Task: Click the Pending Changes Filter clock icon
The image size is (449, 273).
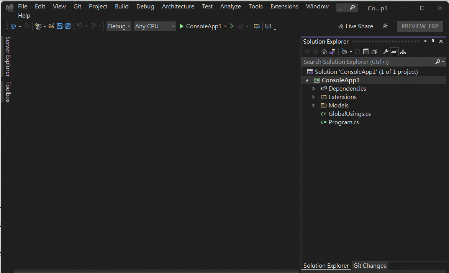Action: [344, 52]
